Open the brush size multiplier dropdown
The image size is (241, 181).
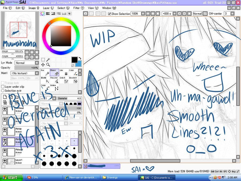pyautogui.click(x=54, y=98)
